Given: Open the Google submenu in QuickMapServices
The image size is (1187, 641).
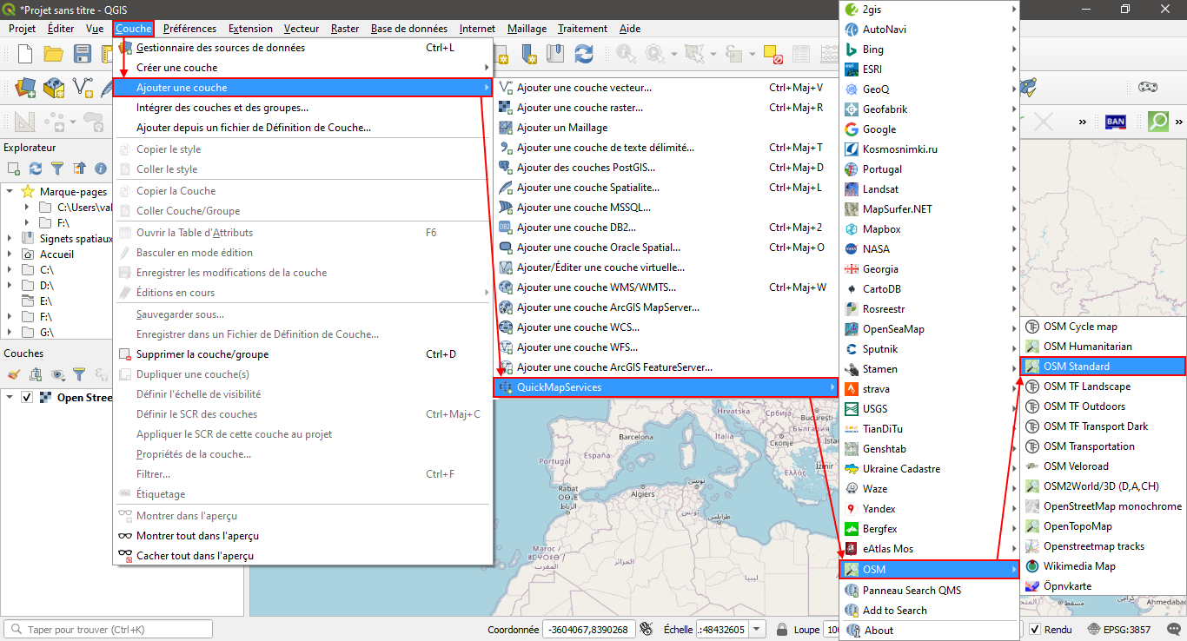Looking at the screenshot, I should tap(929, 129).
